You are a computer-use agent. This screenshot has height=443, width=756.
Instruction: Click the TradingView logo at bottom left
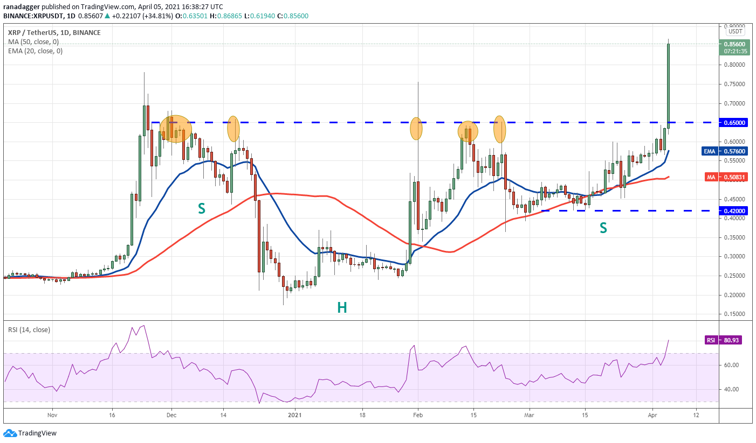pos(30,433)
